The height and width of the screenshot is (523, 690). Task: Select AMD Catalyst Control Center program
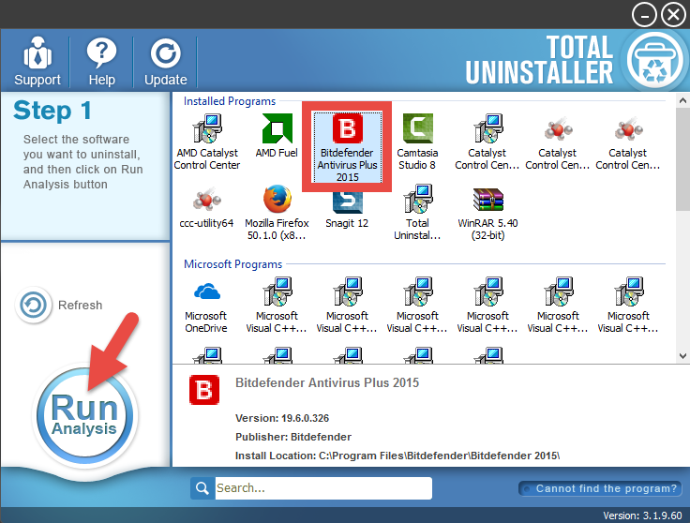pos(207,142)
